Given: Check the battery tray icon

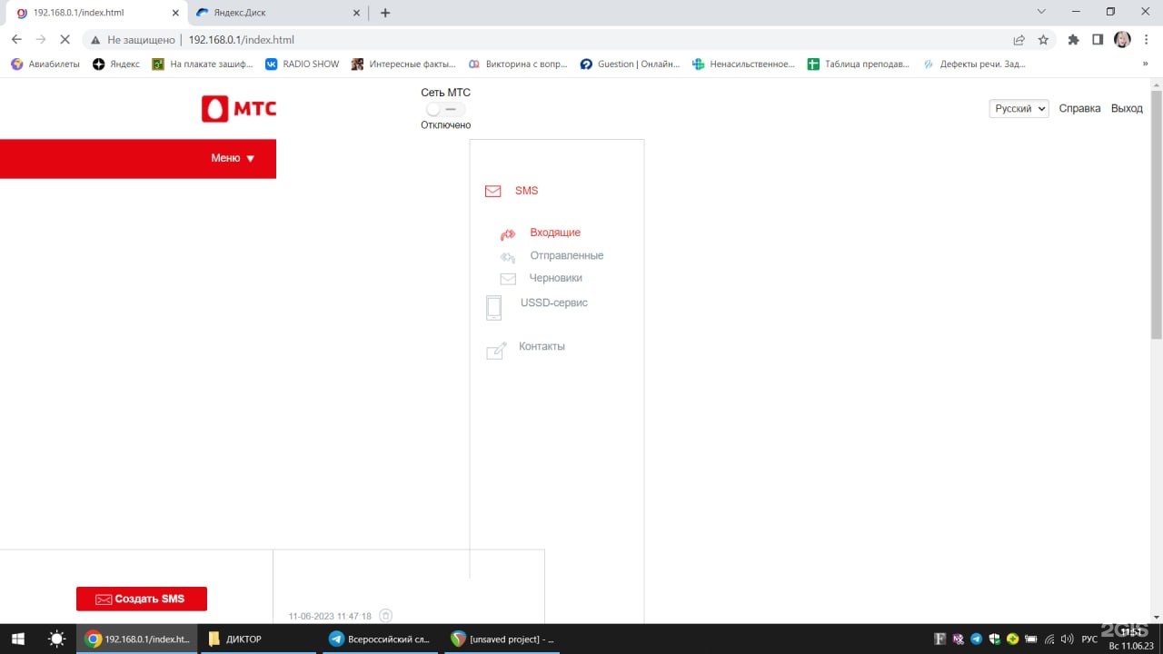Looking at the screenshot, I should [1030, 639].
